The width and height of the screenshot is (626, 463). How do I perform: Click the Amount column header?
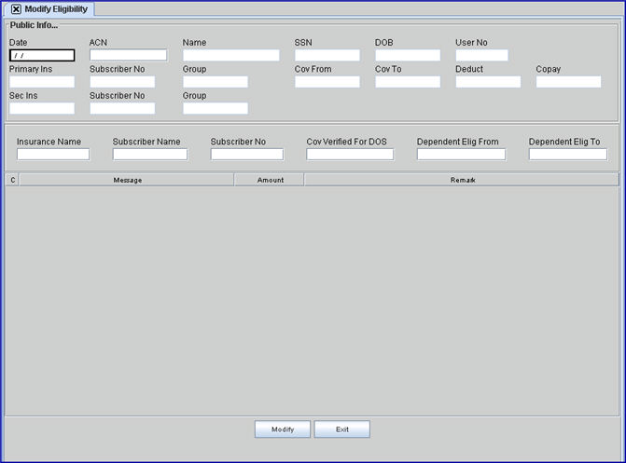coord(270,180)
